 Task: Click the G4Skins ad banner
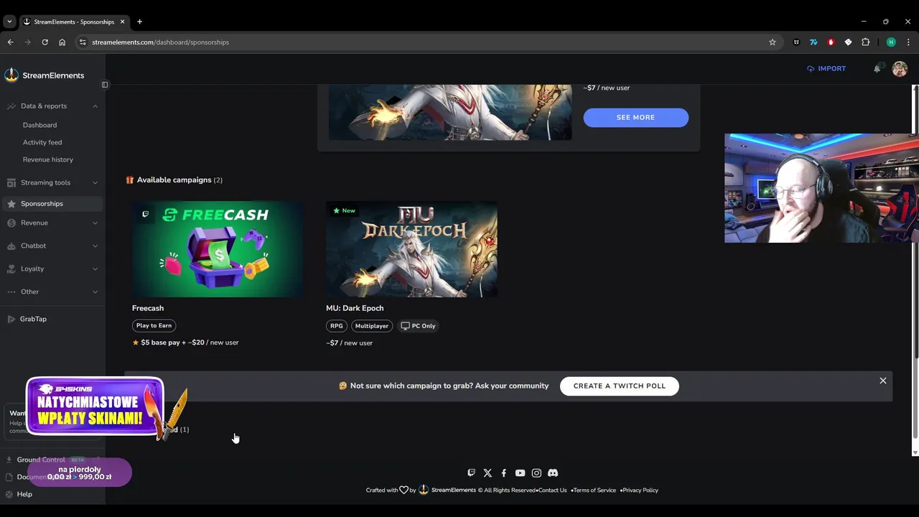(x=95, y=406)
